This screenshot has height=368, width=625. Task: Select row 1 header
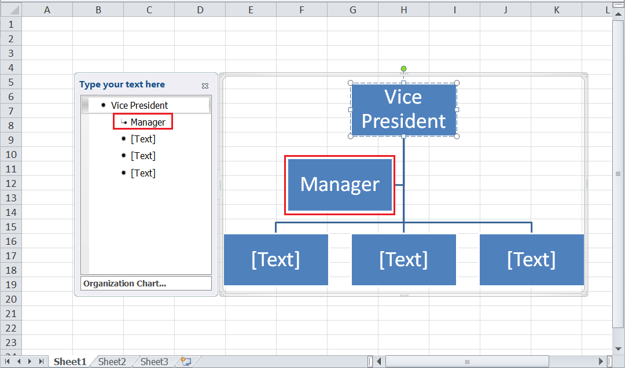tap(11, 24)
